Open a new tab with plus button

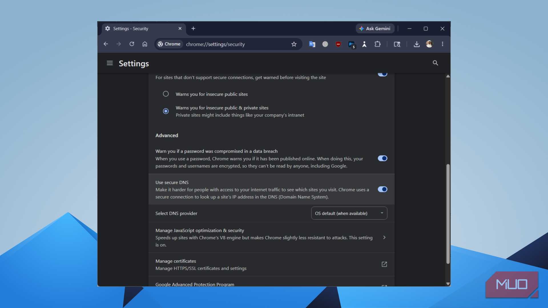pos(193,29)
